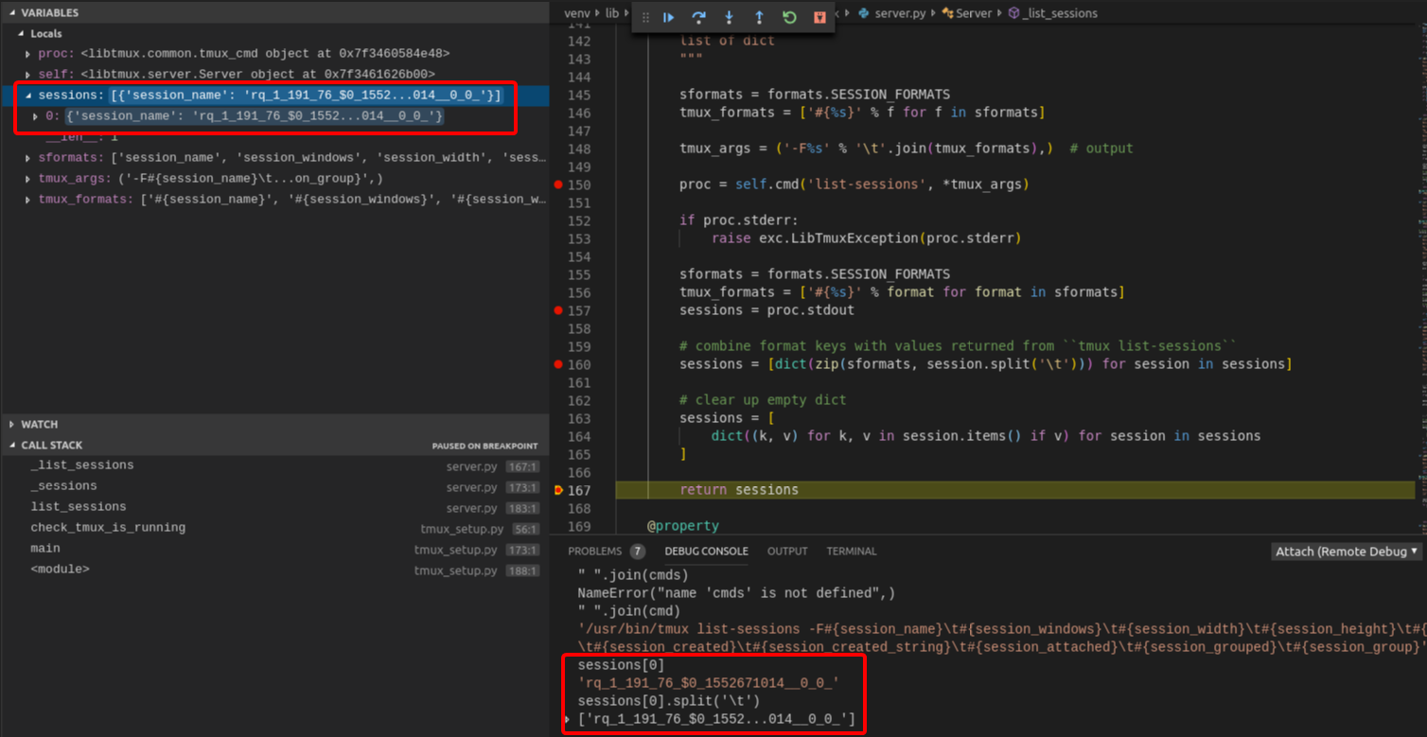Click the PAUSED ON BREAKPOINT label
This screenshot has height=737, width=1427.
pos(484,447)
